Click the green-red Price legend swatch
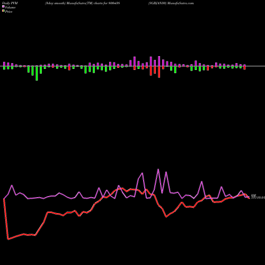Viewport: 265px width, 265px height. [x=3, y=11]
